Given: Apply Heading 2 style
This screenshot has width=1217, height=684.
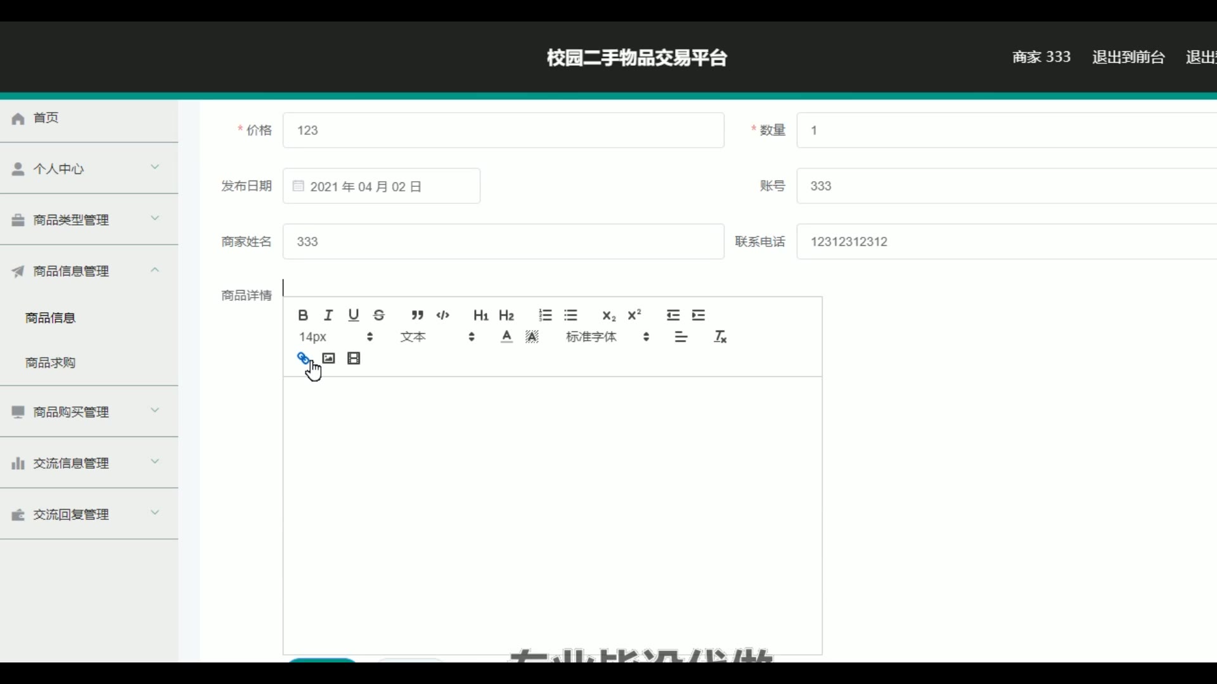Looking at the screenshot, I should coord(506,315).
